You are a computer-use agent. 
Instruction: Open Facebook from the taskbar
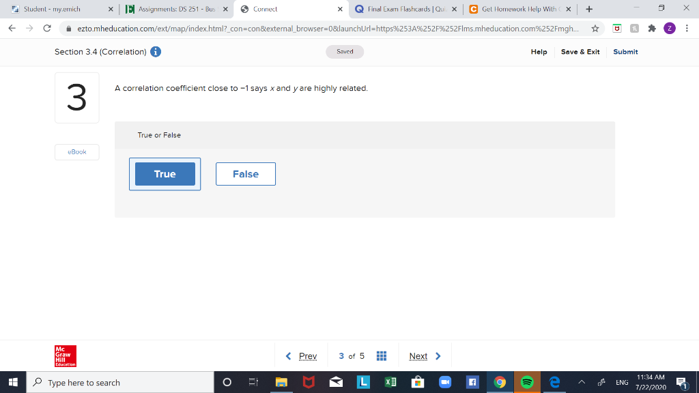click(472, 382)
